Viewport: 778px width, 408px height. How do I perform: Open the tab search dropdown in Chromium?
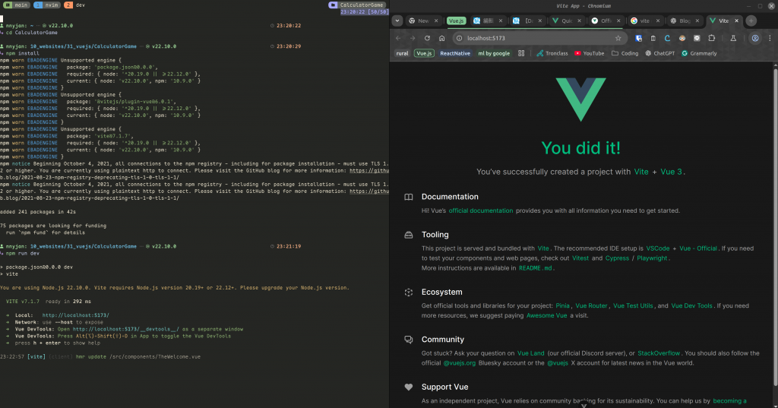click(397, 21)
